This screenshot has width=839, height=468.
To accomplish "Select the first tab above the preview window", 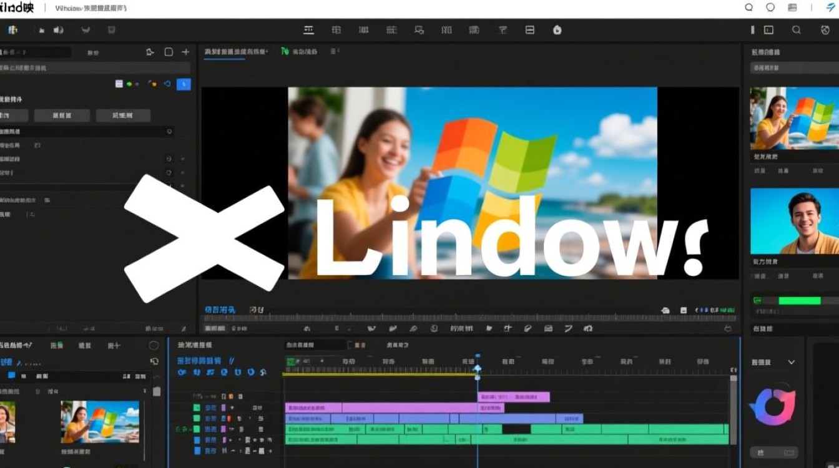I will point(225,52).
